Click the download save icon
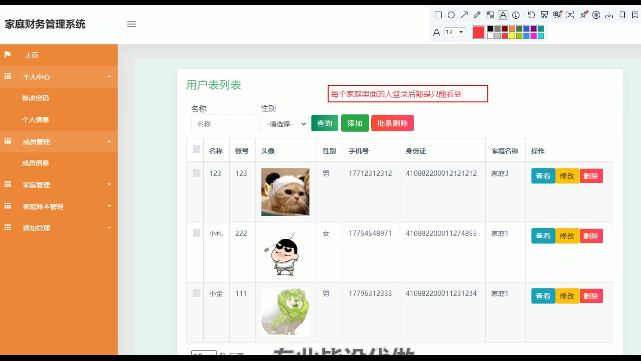This screenshot has height=361, width=641. pos(609,15)
